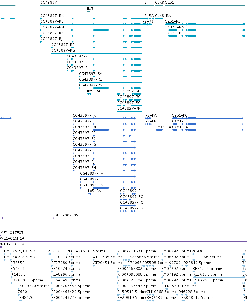Screen dimensions: 247x302
Task: Open transcript CG43897-RO
Action: 129,97
